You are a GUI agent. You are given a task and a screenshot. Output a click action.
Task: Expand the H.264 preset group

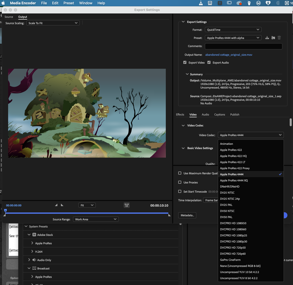(x=32, y=251)
